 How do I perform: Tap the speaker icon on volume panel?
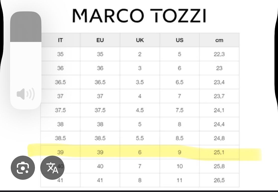26,94
